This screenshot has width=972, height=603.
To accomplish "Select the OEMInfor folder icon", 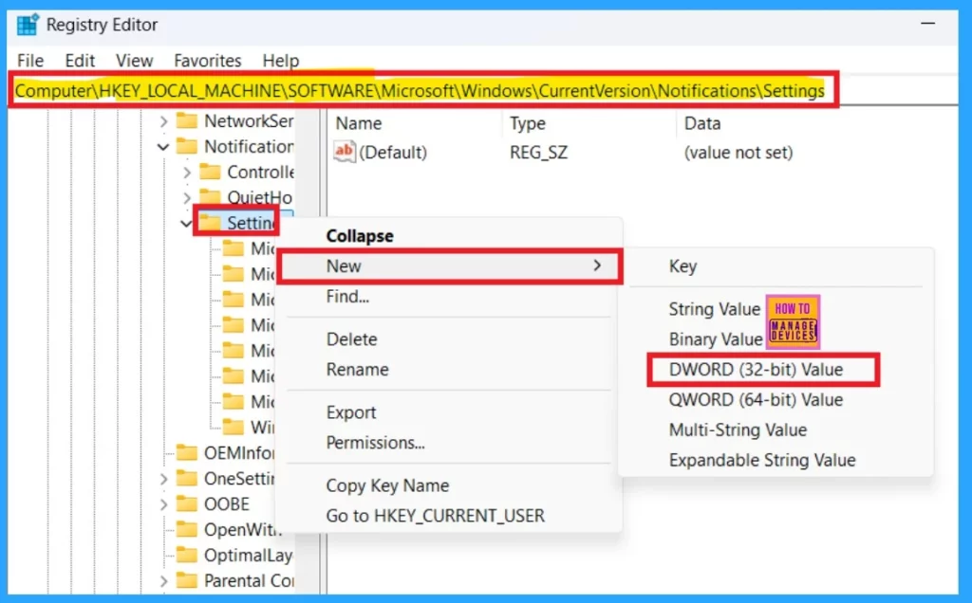I will [187, 452].
